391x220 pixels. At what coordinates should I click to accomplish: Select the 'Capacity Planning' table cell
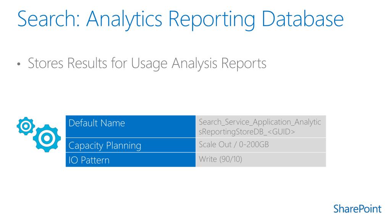tap(130, 146)
